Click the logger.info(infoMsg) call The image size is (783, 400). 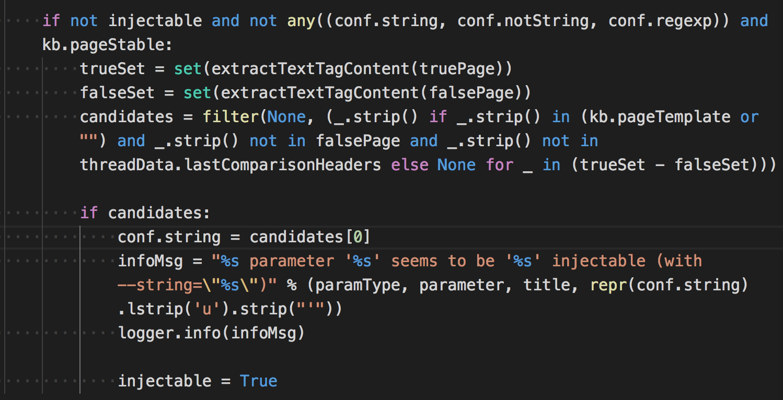[x=212, y=333]
